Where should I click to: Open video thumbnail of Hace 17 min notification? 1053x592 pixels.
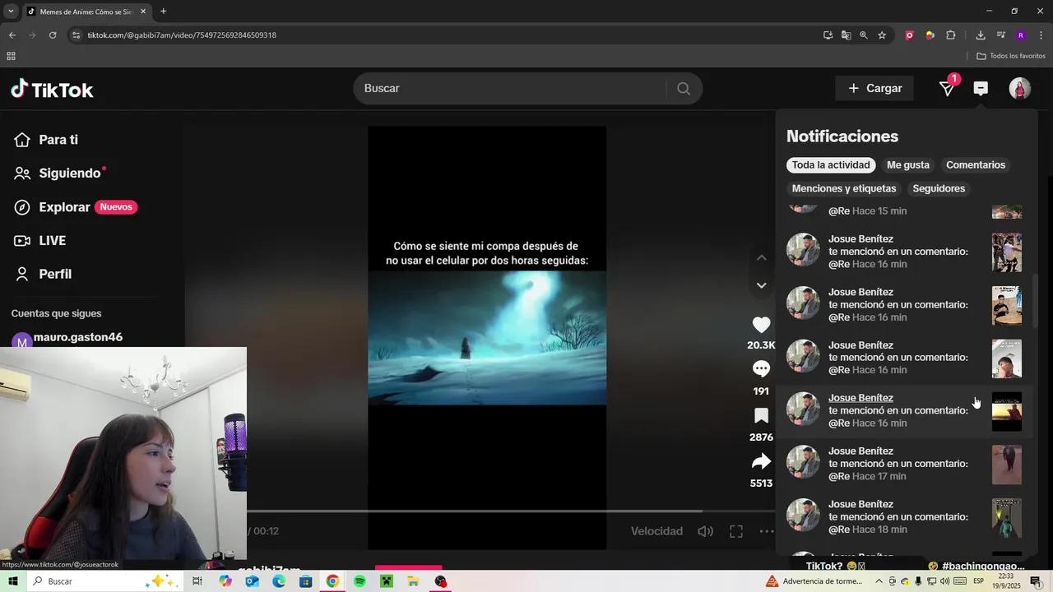(x=1007, y=465)
